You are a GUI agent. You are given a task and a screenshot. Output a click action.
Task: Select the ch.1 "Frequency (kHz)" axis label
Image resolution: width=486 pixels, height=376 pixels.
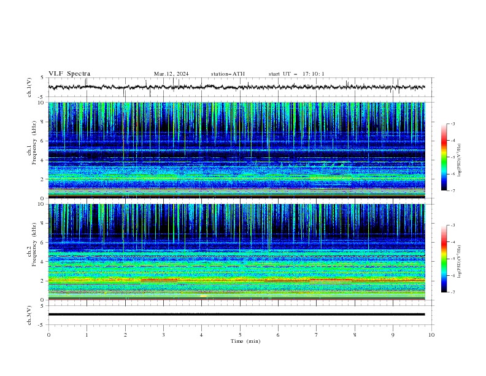[34, 143]
